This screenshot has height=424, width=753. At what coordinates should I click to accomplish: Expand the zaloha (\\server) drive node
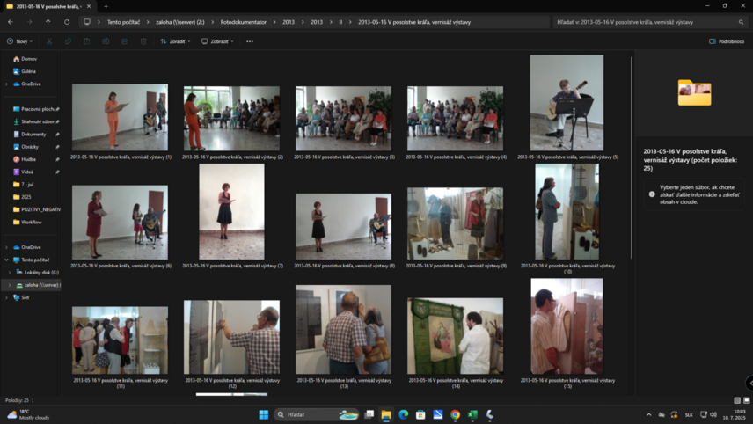[10, 285]
